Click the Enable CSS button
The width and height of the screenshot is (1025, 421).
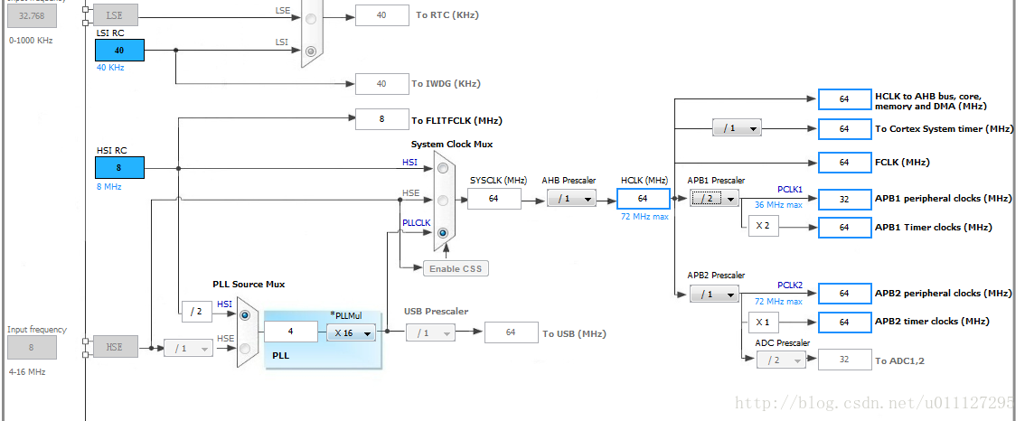point(456,268)
